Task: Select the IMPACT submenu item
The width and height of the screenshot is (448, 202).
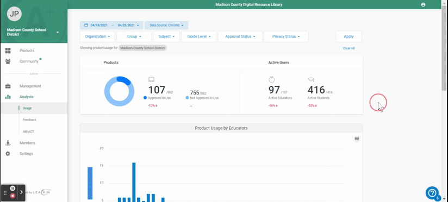Action: [x=28, y=131]
